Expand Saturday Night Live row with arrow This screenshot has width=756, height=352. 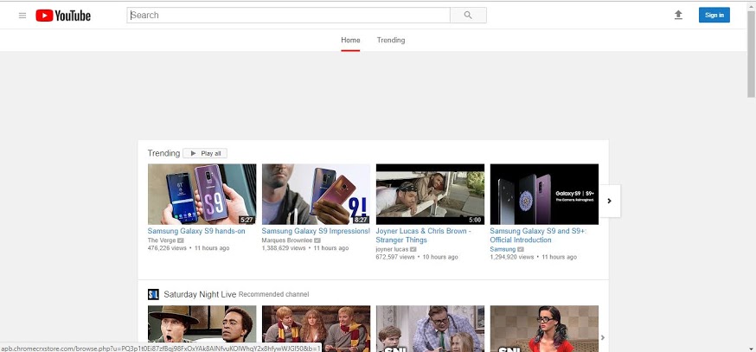pyautogui.click(x=603, y=337)
